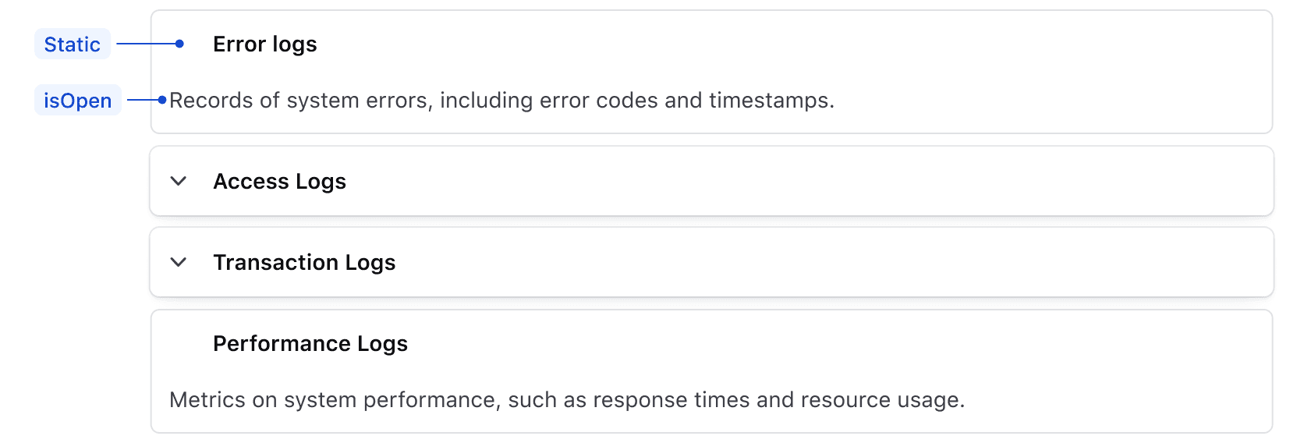
Task: Expand the Transaction Logs chevron
Action: coord(179,262)
